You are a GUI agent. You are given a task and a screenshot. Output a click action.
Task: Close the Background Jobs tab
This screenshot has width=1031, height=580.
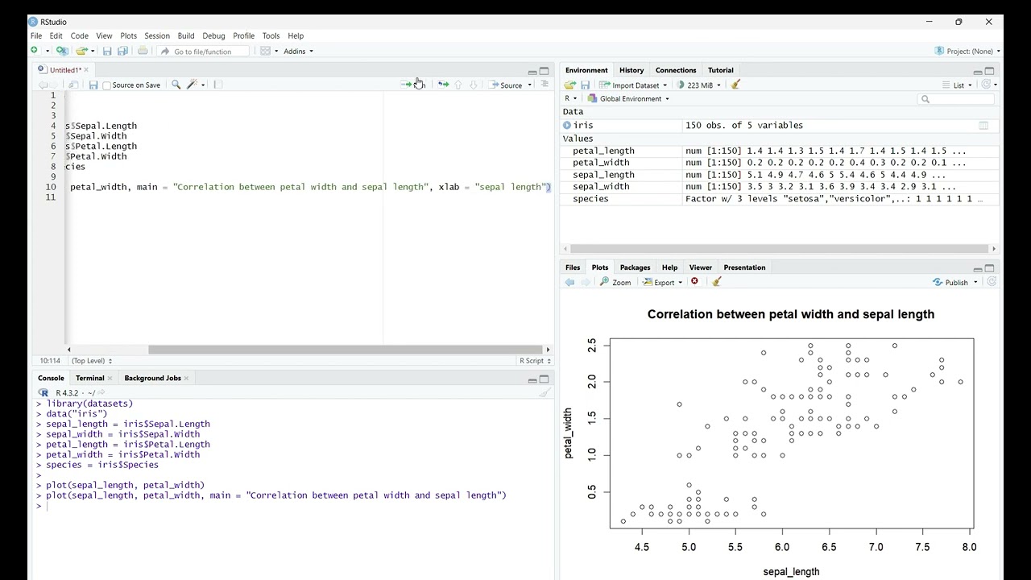click(186, 378)
